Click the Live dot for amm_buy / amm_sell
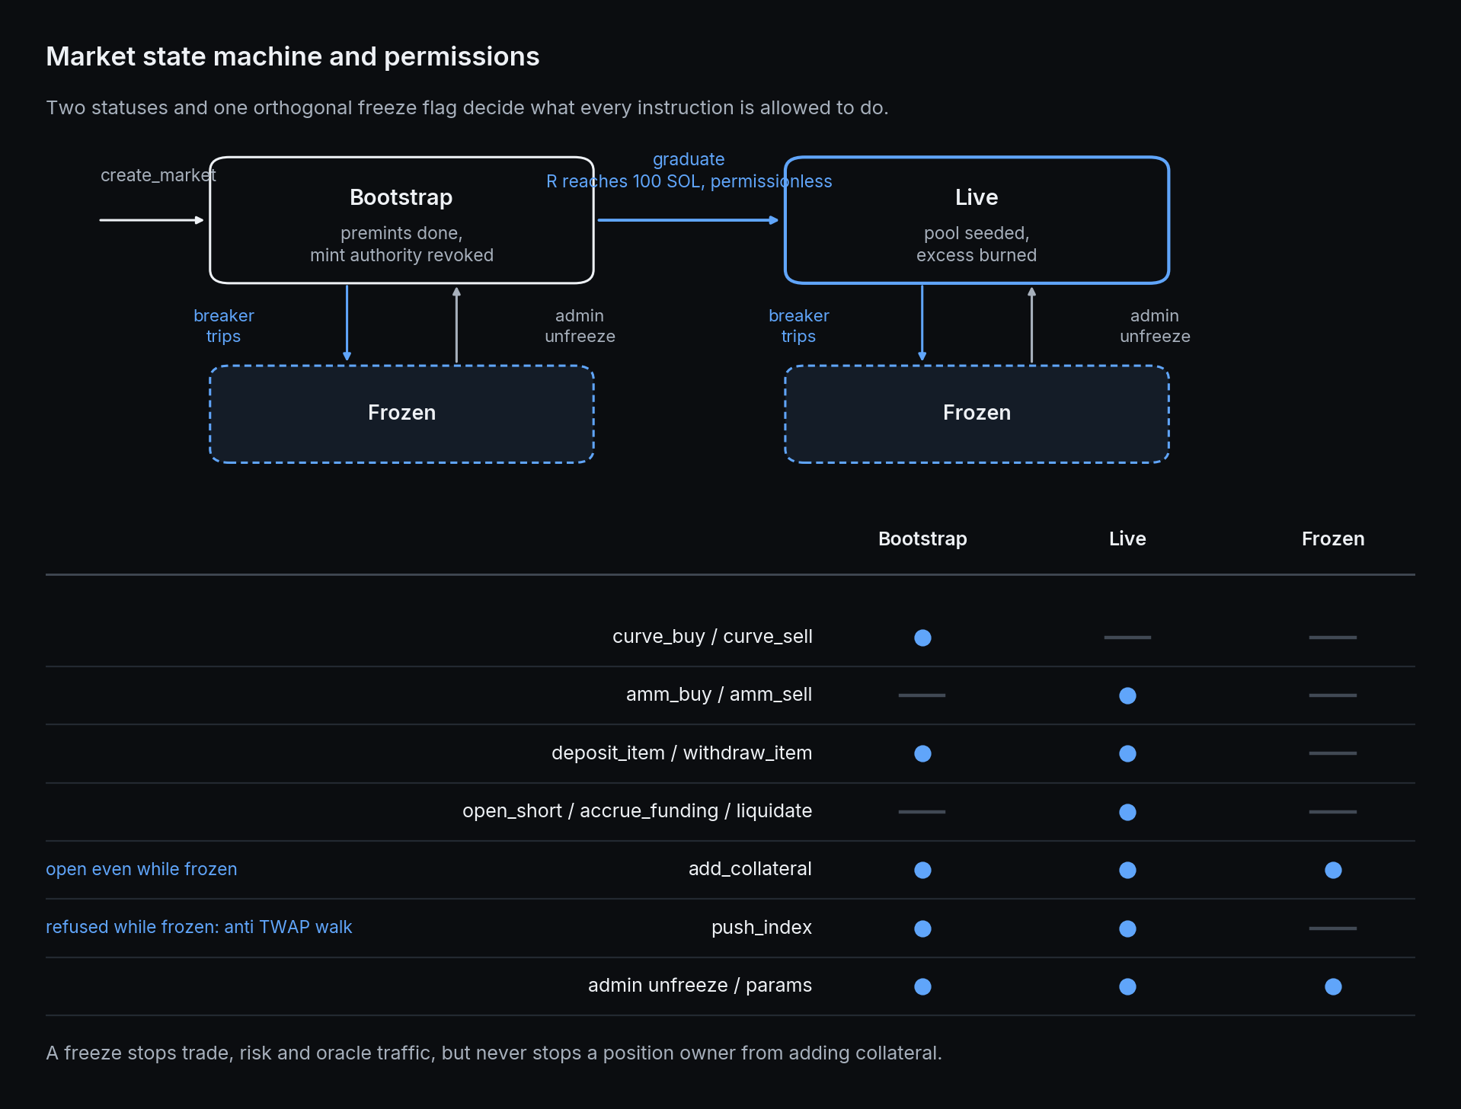 point(1127,695)
